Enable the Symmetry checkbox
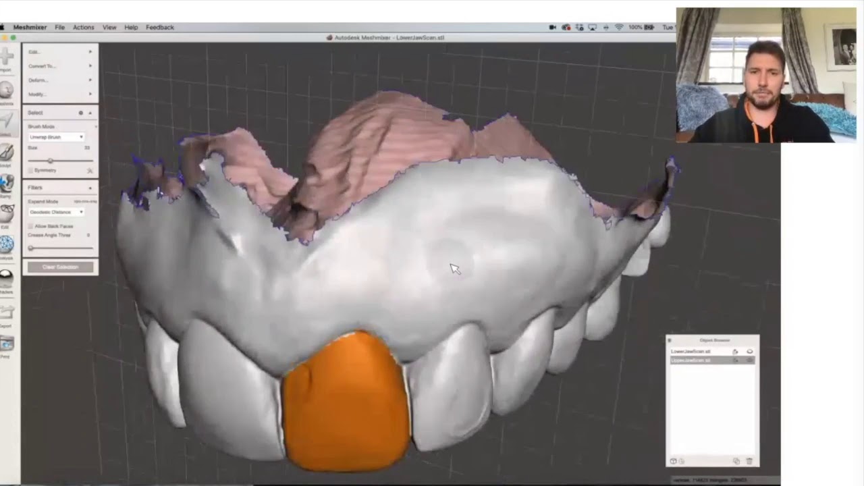The image size is (864, 486). pyautogui.click(x=30, y=171)
